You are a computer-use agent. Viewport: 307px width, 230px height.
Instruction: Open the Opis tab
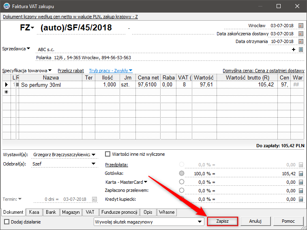pos(148,212)
